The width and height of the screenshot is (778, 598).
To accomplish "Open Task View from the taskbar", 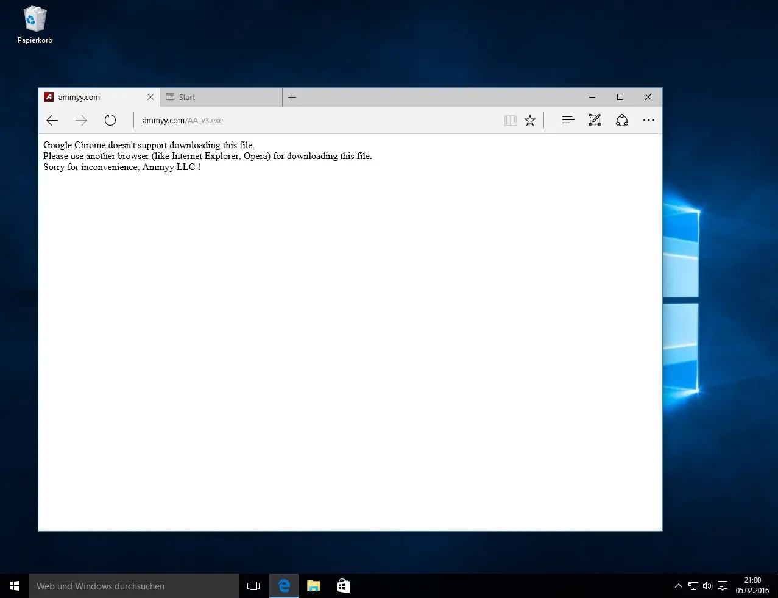I will [x=253, y=586].
